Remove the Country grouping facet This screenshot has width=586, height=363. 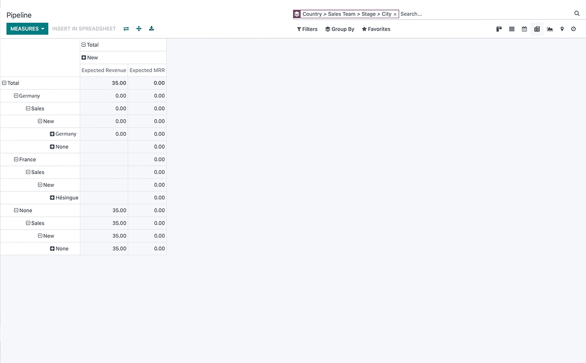[x=395, y=14]
